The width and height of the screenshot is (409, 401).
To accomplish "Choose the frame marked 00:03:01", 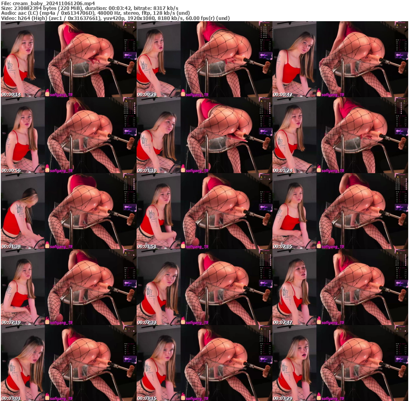I will [x=69, y=363].
